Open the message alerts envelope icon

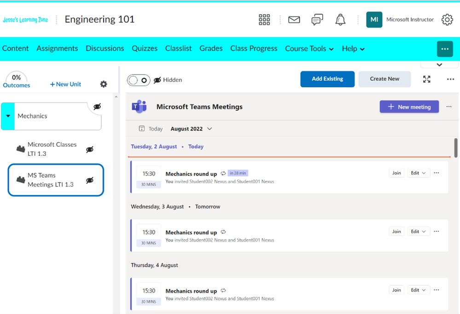tap(294, 20)
